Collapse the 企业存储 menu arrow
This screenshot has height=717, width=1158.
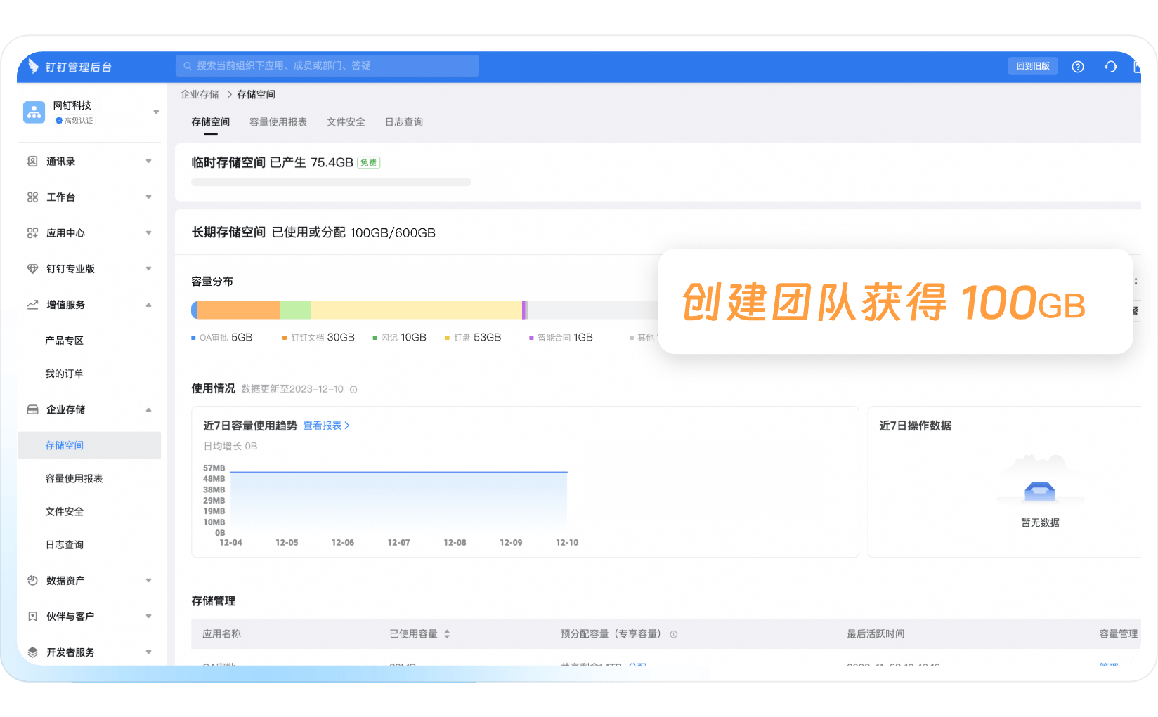tap(148, 409)
